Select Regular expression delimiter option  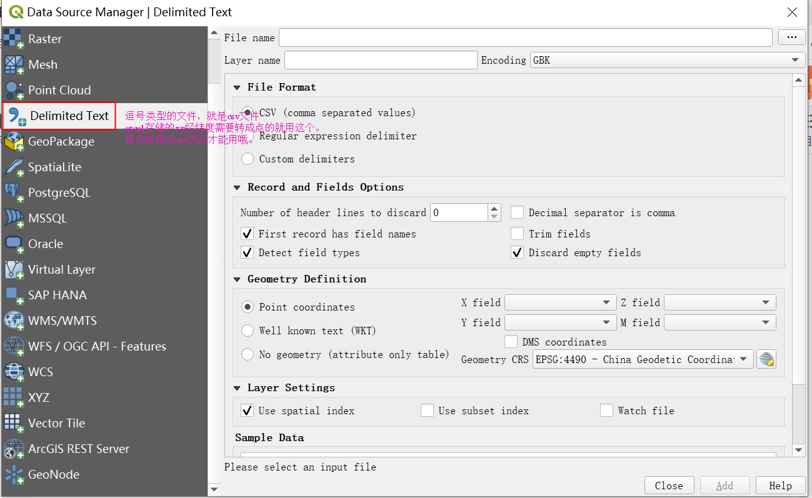tap(248, 136)
